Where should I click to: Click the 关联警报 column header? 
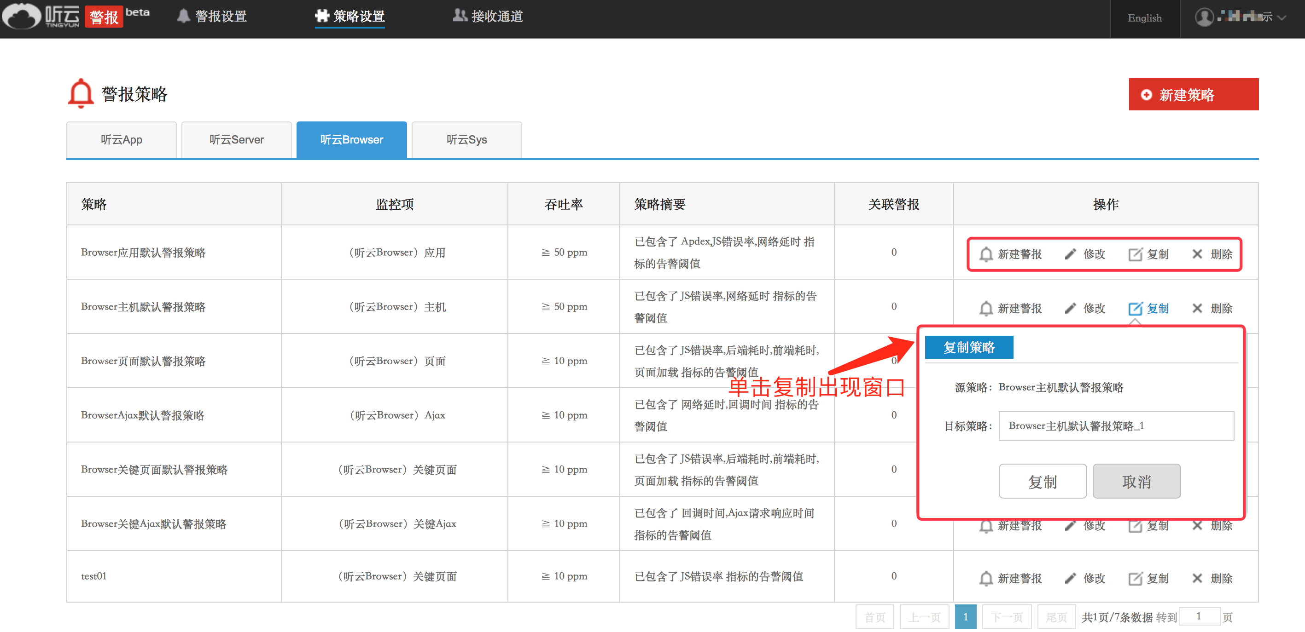coord(894,204)
